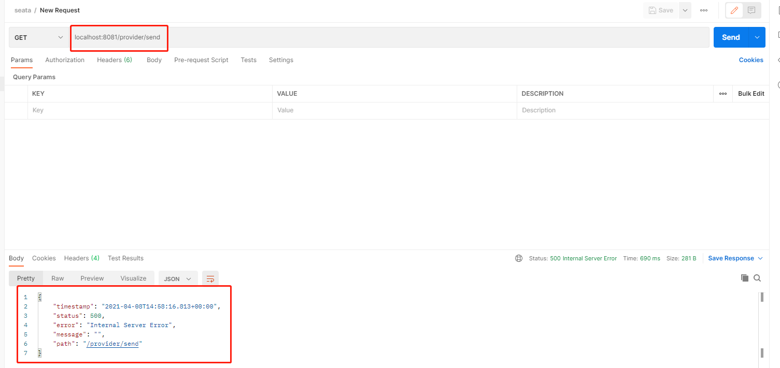
Task: Click the Save Response link
Action: pyautogui.click(x=731, y=258)
